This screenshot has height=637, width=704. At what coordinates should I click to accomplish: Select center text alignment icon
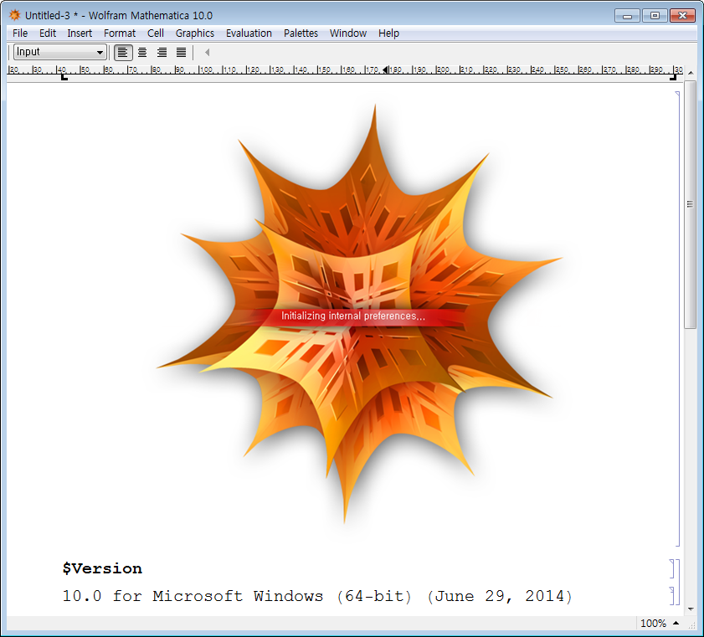142,53
